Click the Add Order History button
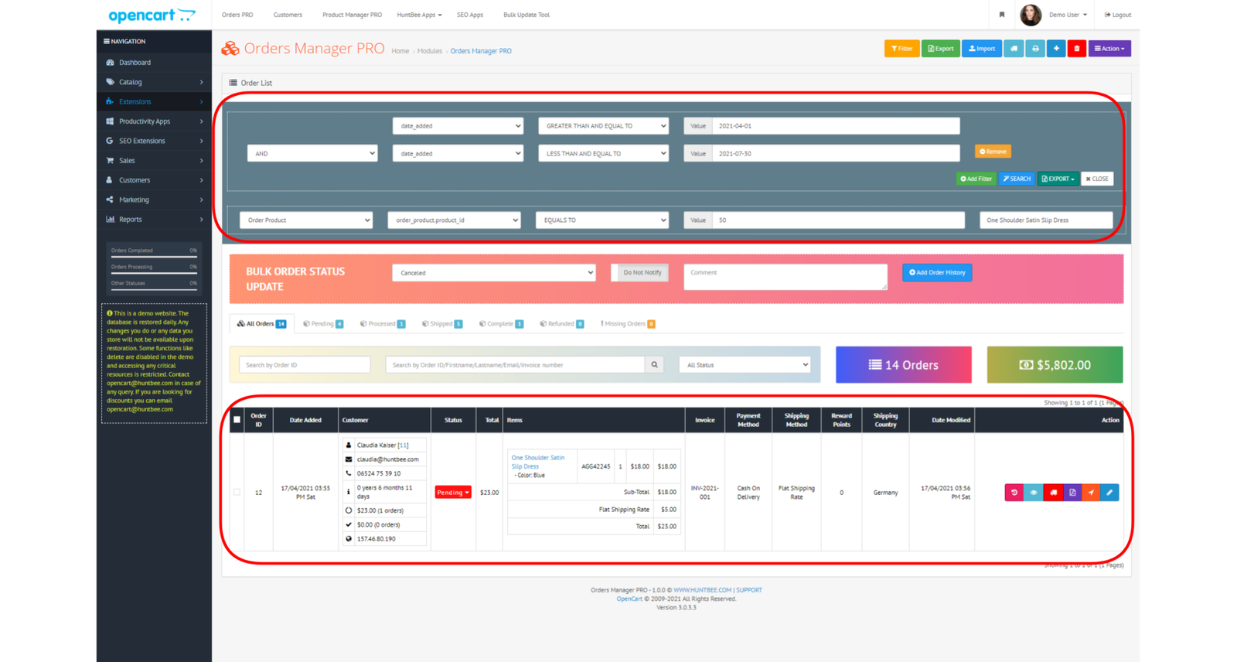Viewport: 1237px width, 662px height. click(937, 273)
